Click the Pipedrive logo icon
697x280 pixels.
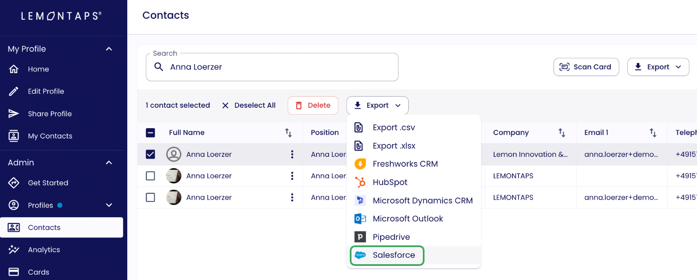[x=360, y=237]
